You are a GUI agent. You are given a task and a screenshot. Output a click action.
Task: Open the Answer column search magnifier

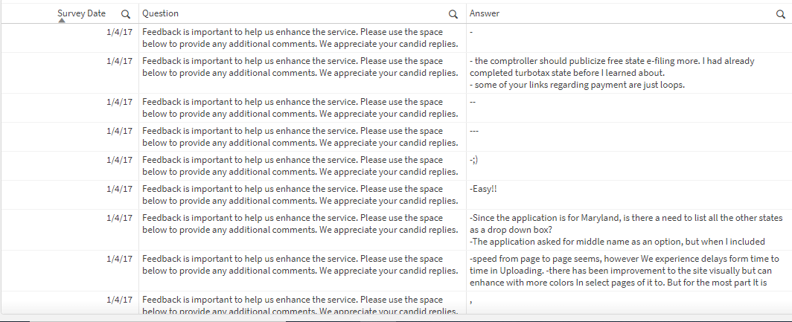point(781,14)
